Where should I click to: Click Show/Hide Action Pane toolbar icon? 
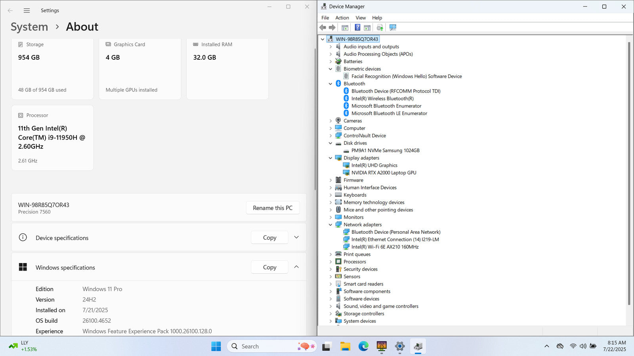point(367,28)
